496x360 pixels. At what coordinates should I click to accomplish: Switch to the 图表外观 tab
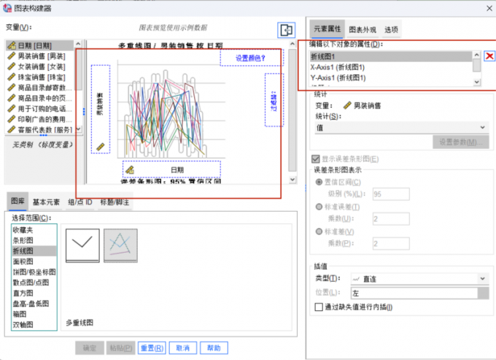363,30
